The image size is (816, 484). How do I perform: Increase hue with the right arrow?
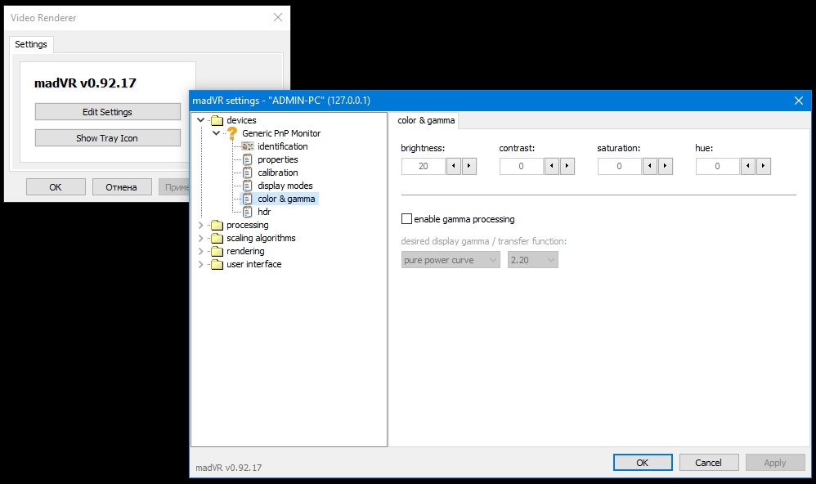point(764,166)
